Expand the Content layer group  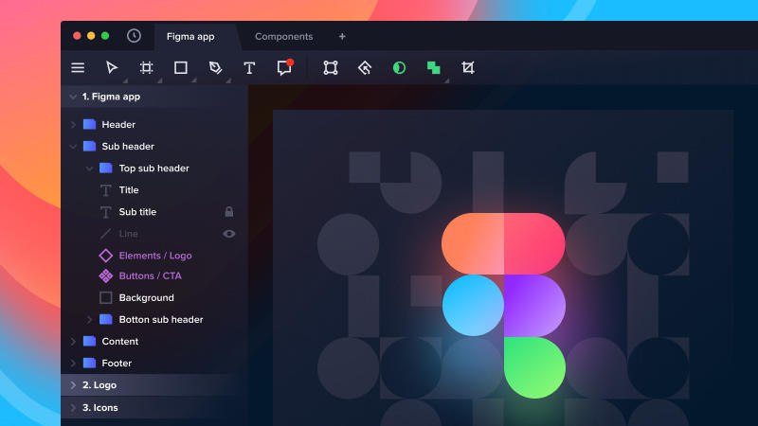(73, 342)
